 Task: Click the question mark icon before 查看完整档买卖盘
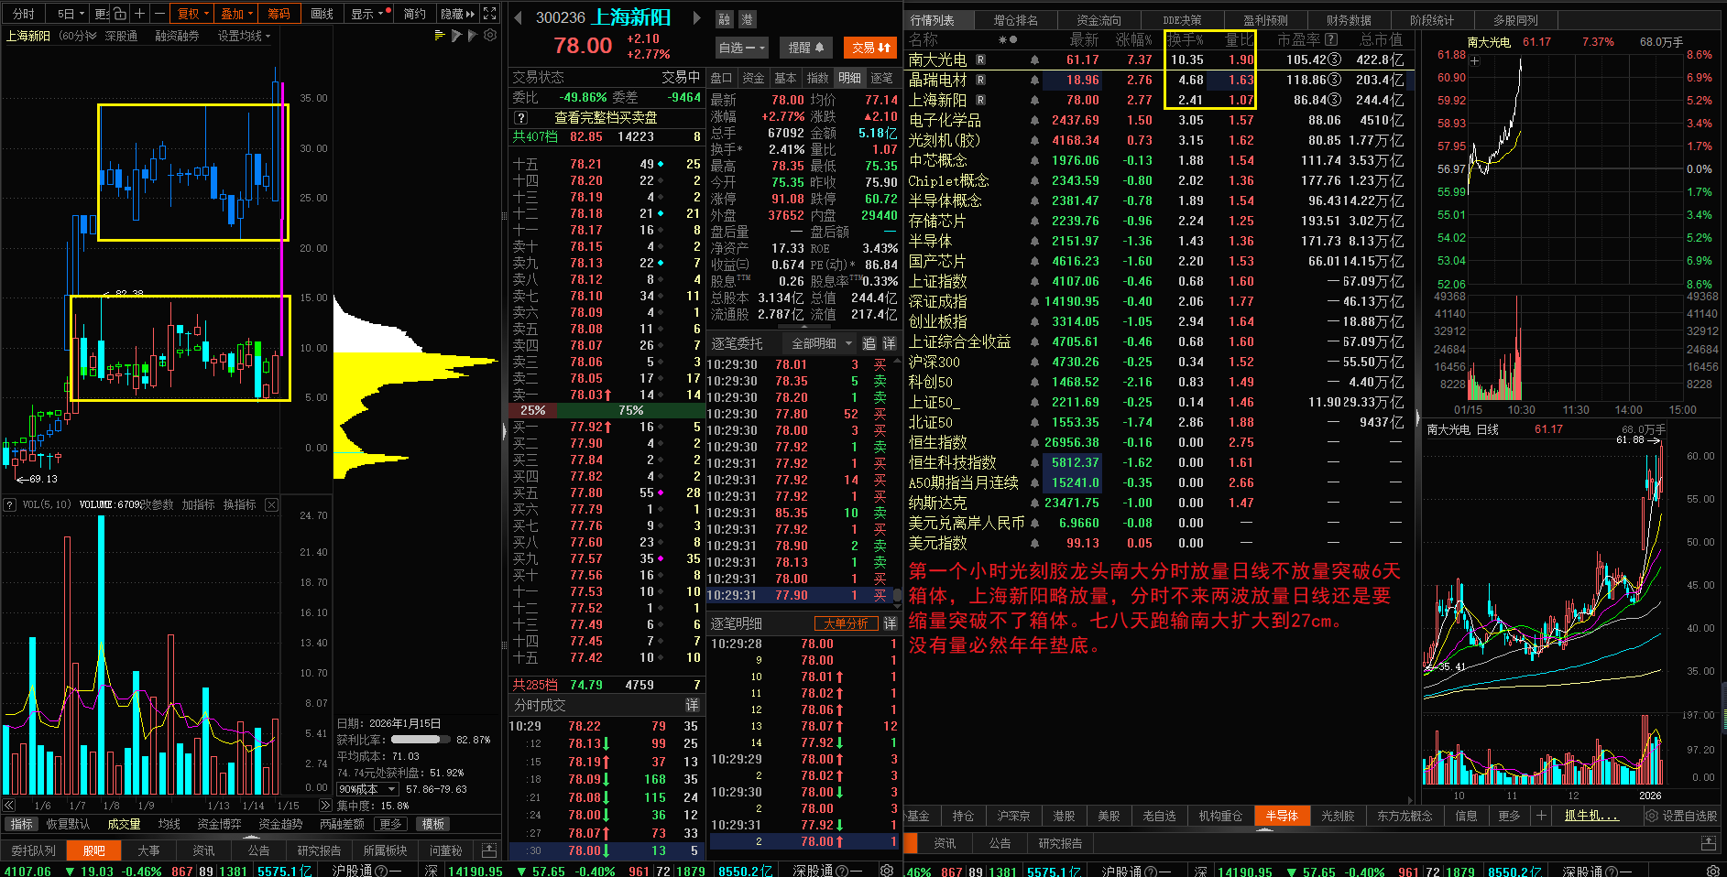pyautogui.click(x=521, y=118)
